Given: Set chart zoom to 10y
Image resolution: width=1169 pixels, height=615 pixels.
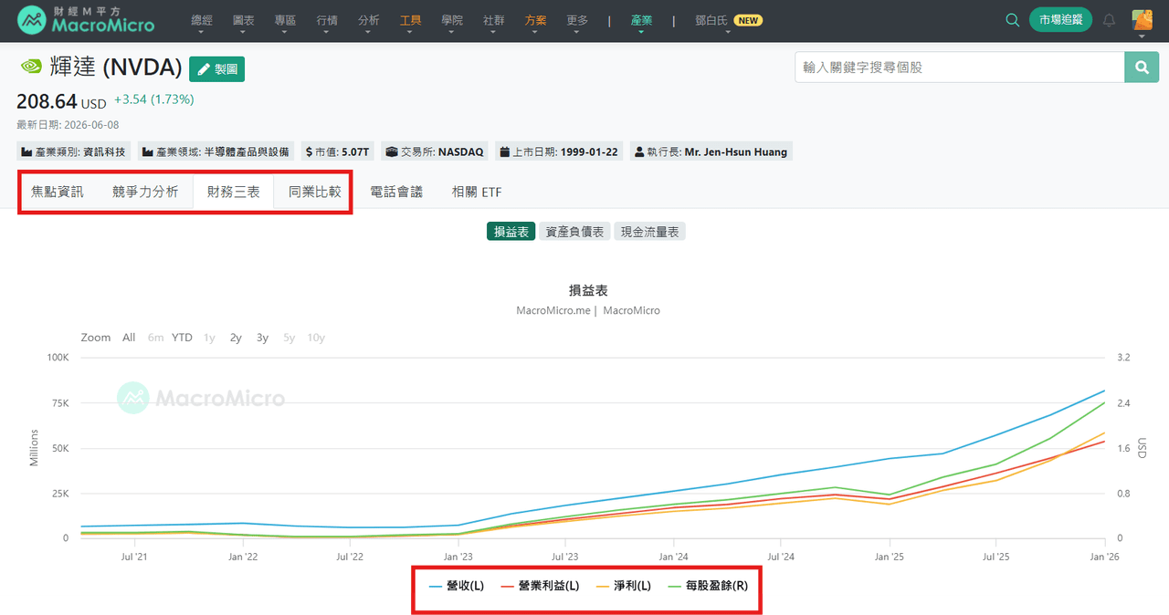Looking at the screenshot, I should 316,338.
